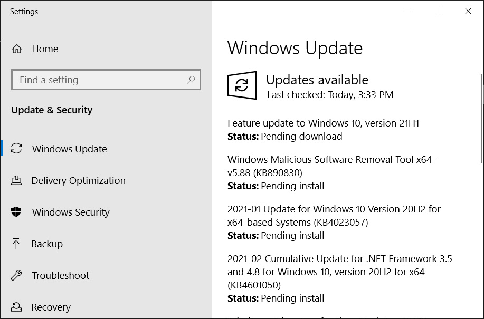Select the Feature update 21H1 entry

(x=323, y=123)
